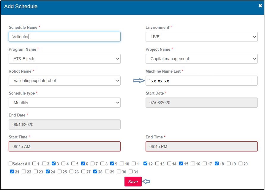Open the Environment dropdown
The height and width of the screenshot is (190, 265).
[x=201, y=37]
